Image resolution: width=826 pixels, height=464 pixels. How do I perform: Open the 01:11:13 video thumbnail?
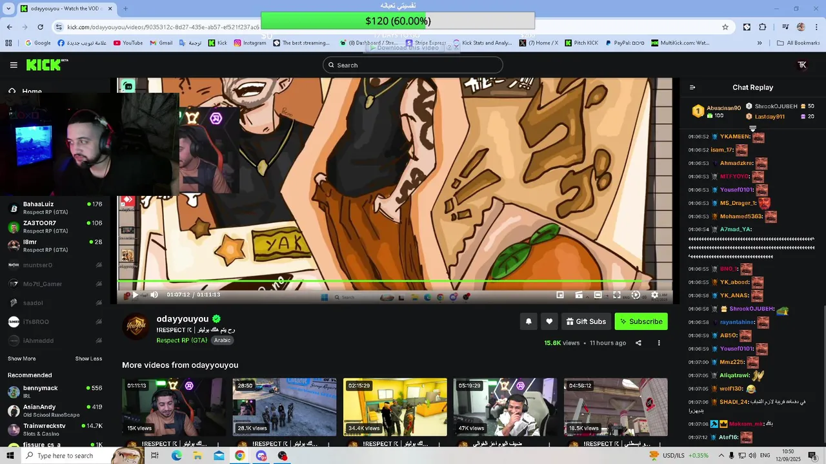pyautogui.click(x=174, y=407)
